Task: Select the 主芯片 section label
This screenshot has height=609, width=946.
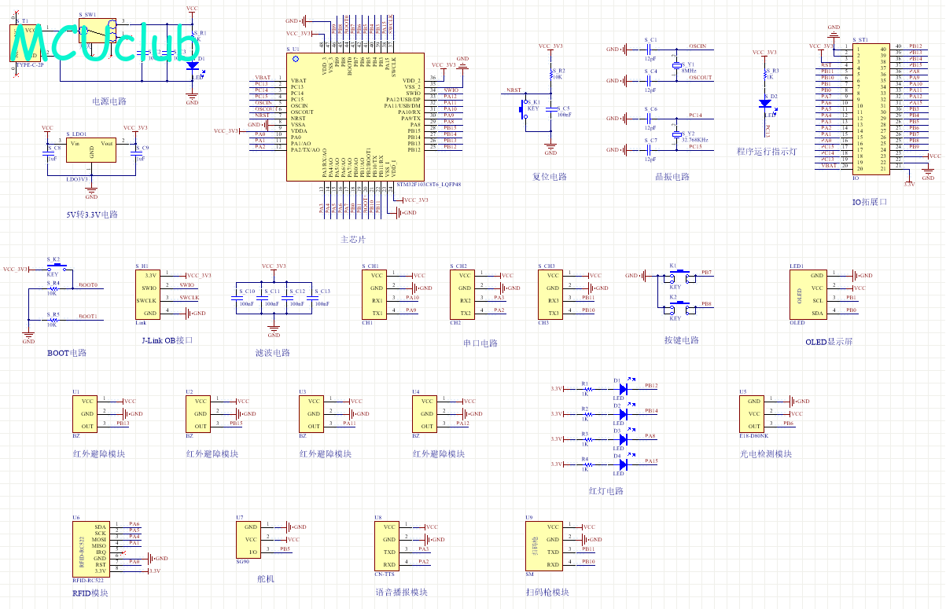Action: 352,239
